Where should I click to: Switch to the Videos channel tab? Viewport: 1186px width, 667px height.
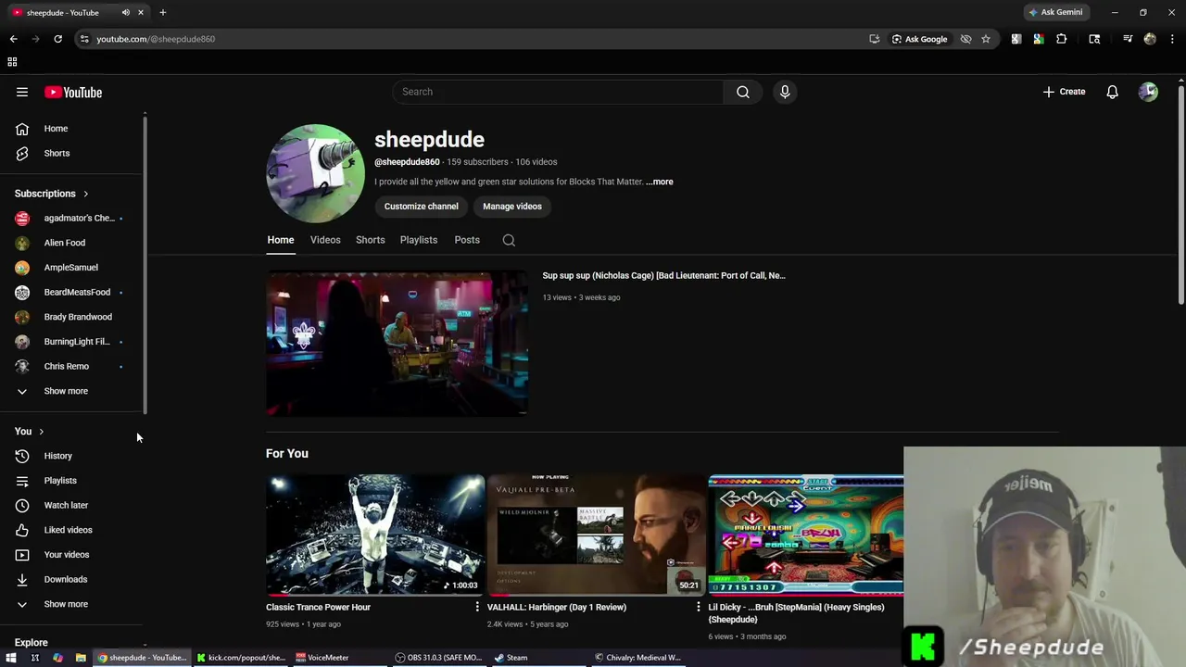click(x=325, y=240)
